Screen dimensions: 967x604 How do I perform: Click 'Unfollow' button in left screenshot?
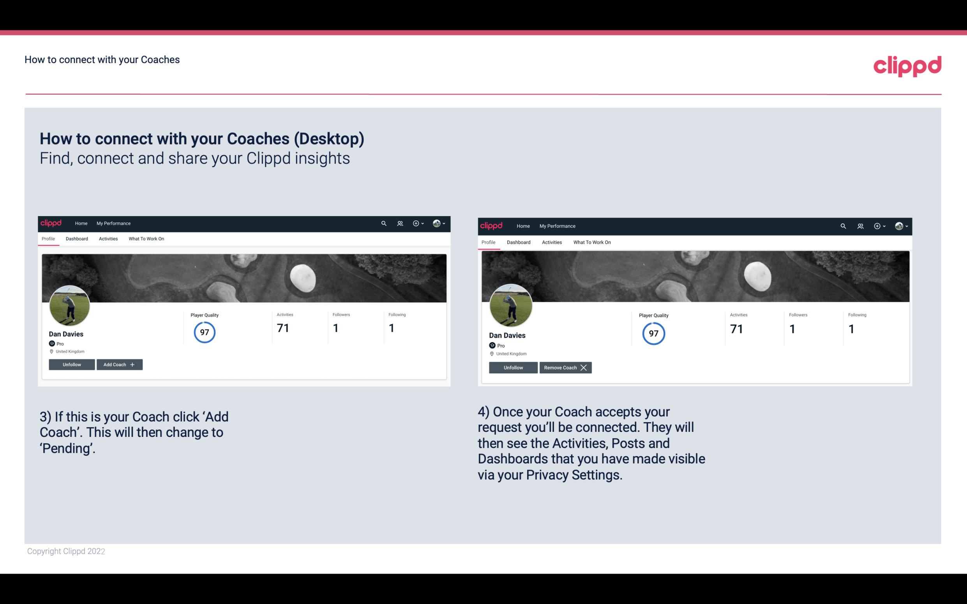72,364
